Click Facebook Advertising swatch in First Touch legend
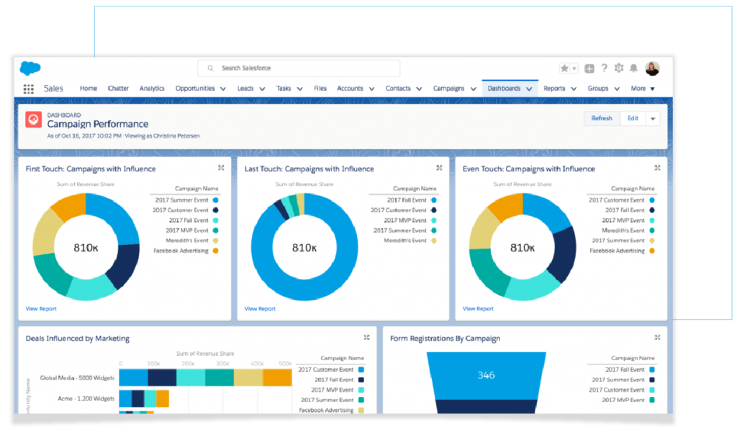Screen dimensions: 737x433 click(x=216, y=251)
